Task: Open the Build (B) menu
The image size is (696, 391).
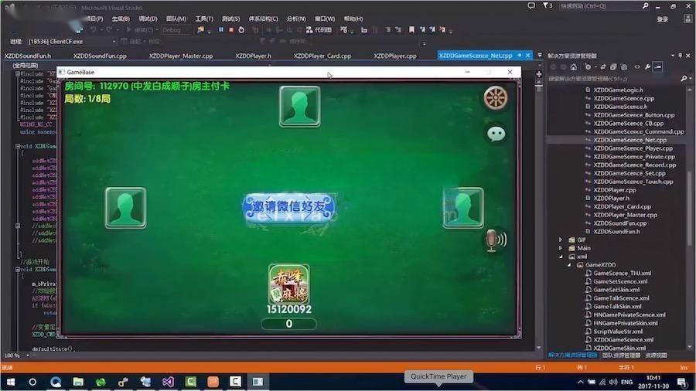Action: pos(121,19)
